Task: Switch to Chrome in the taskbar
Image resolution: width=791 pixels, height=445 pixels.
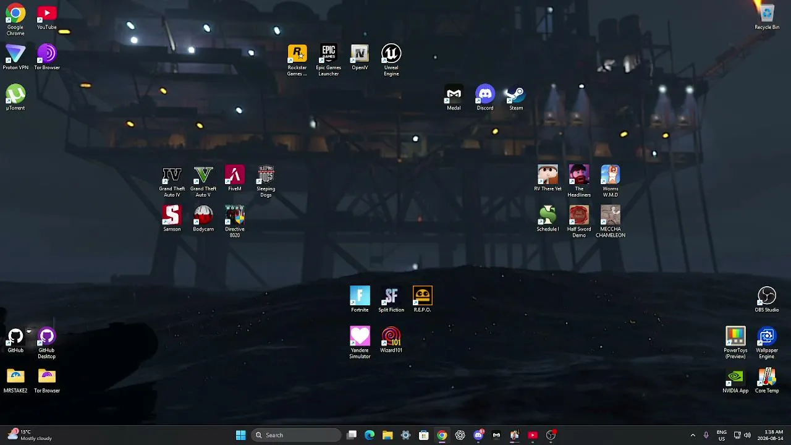Action: 442,435
